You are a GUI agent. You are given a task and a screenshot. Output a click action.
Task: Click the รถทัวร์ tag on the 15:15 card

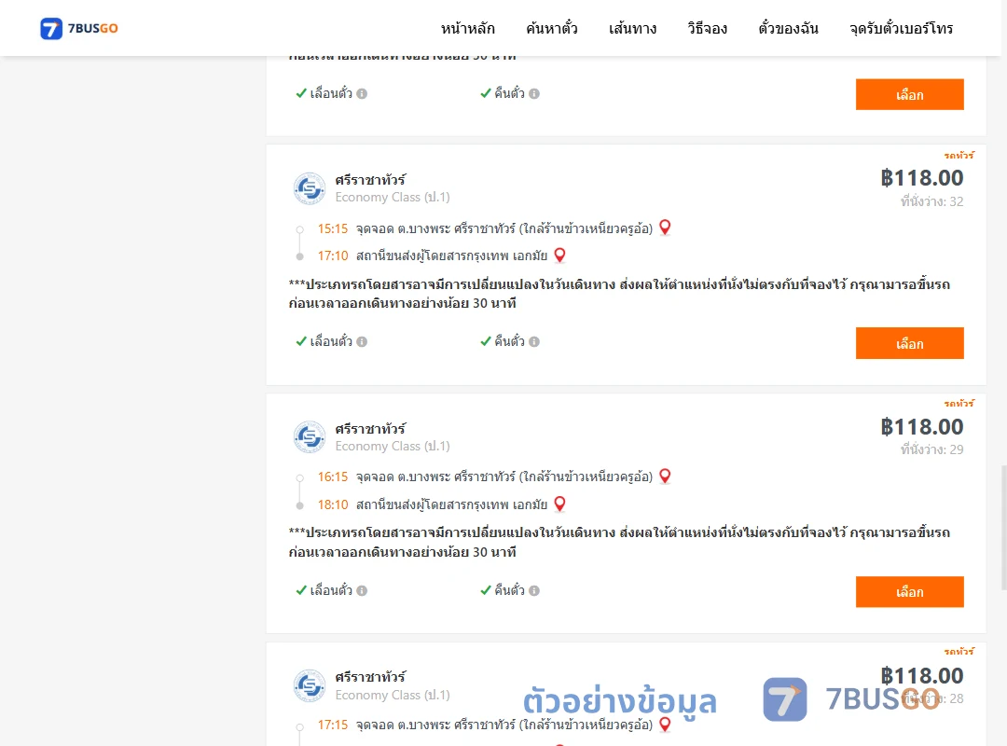click(959, 155)
